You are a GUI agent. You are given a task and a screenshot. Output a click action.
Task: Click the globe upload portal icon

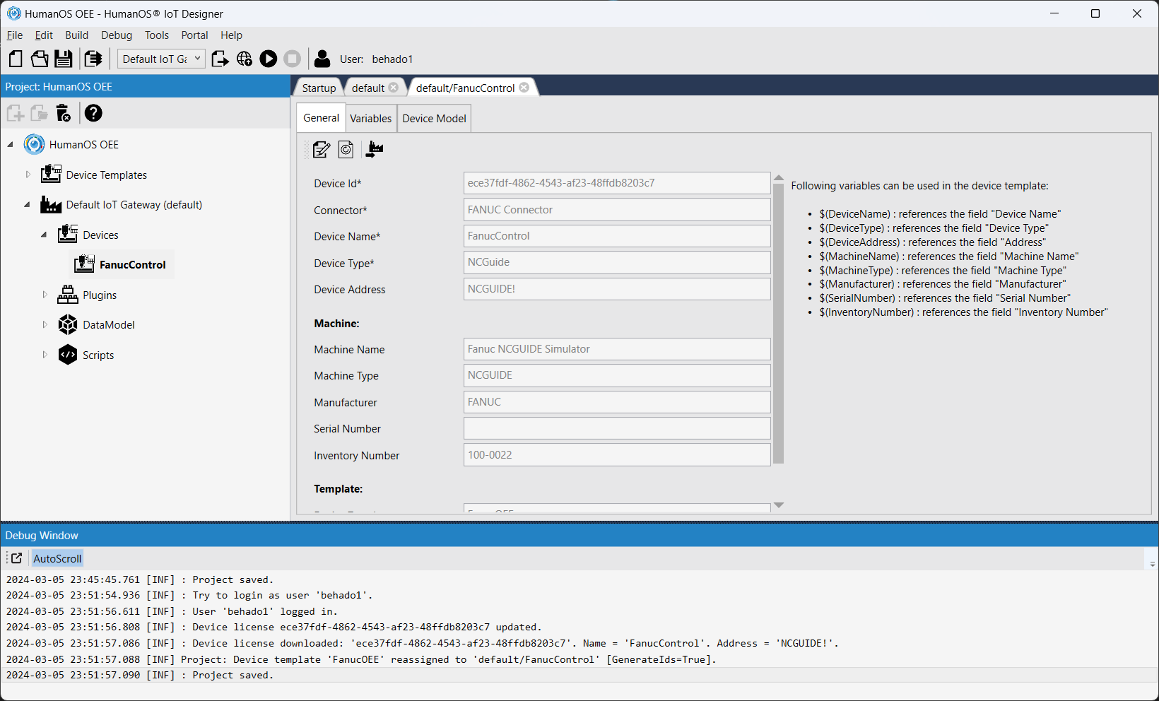tap(245, 59)
